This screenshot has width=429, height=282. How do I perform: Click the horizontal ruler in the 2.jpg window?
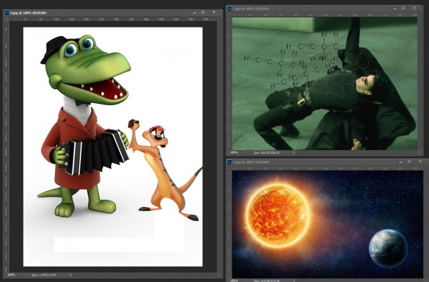(x=113, y=19)
